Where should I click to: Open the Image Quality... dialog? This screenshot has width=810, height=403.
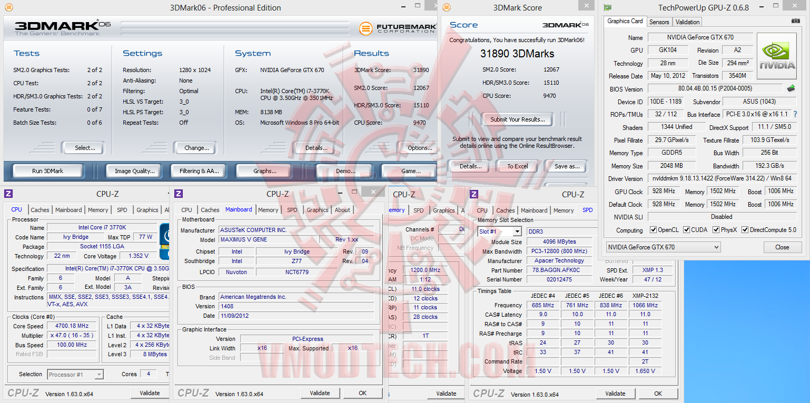click(x=135, y=171)
